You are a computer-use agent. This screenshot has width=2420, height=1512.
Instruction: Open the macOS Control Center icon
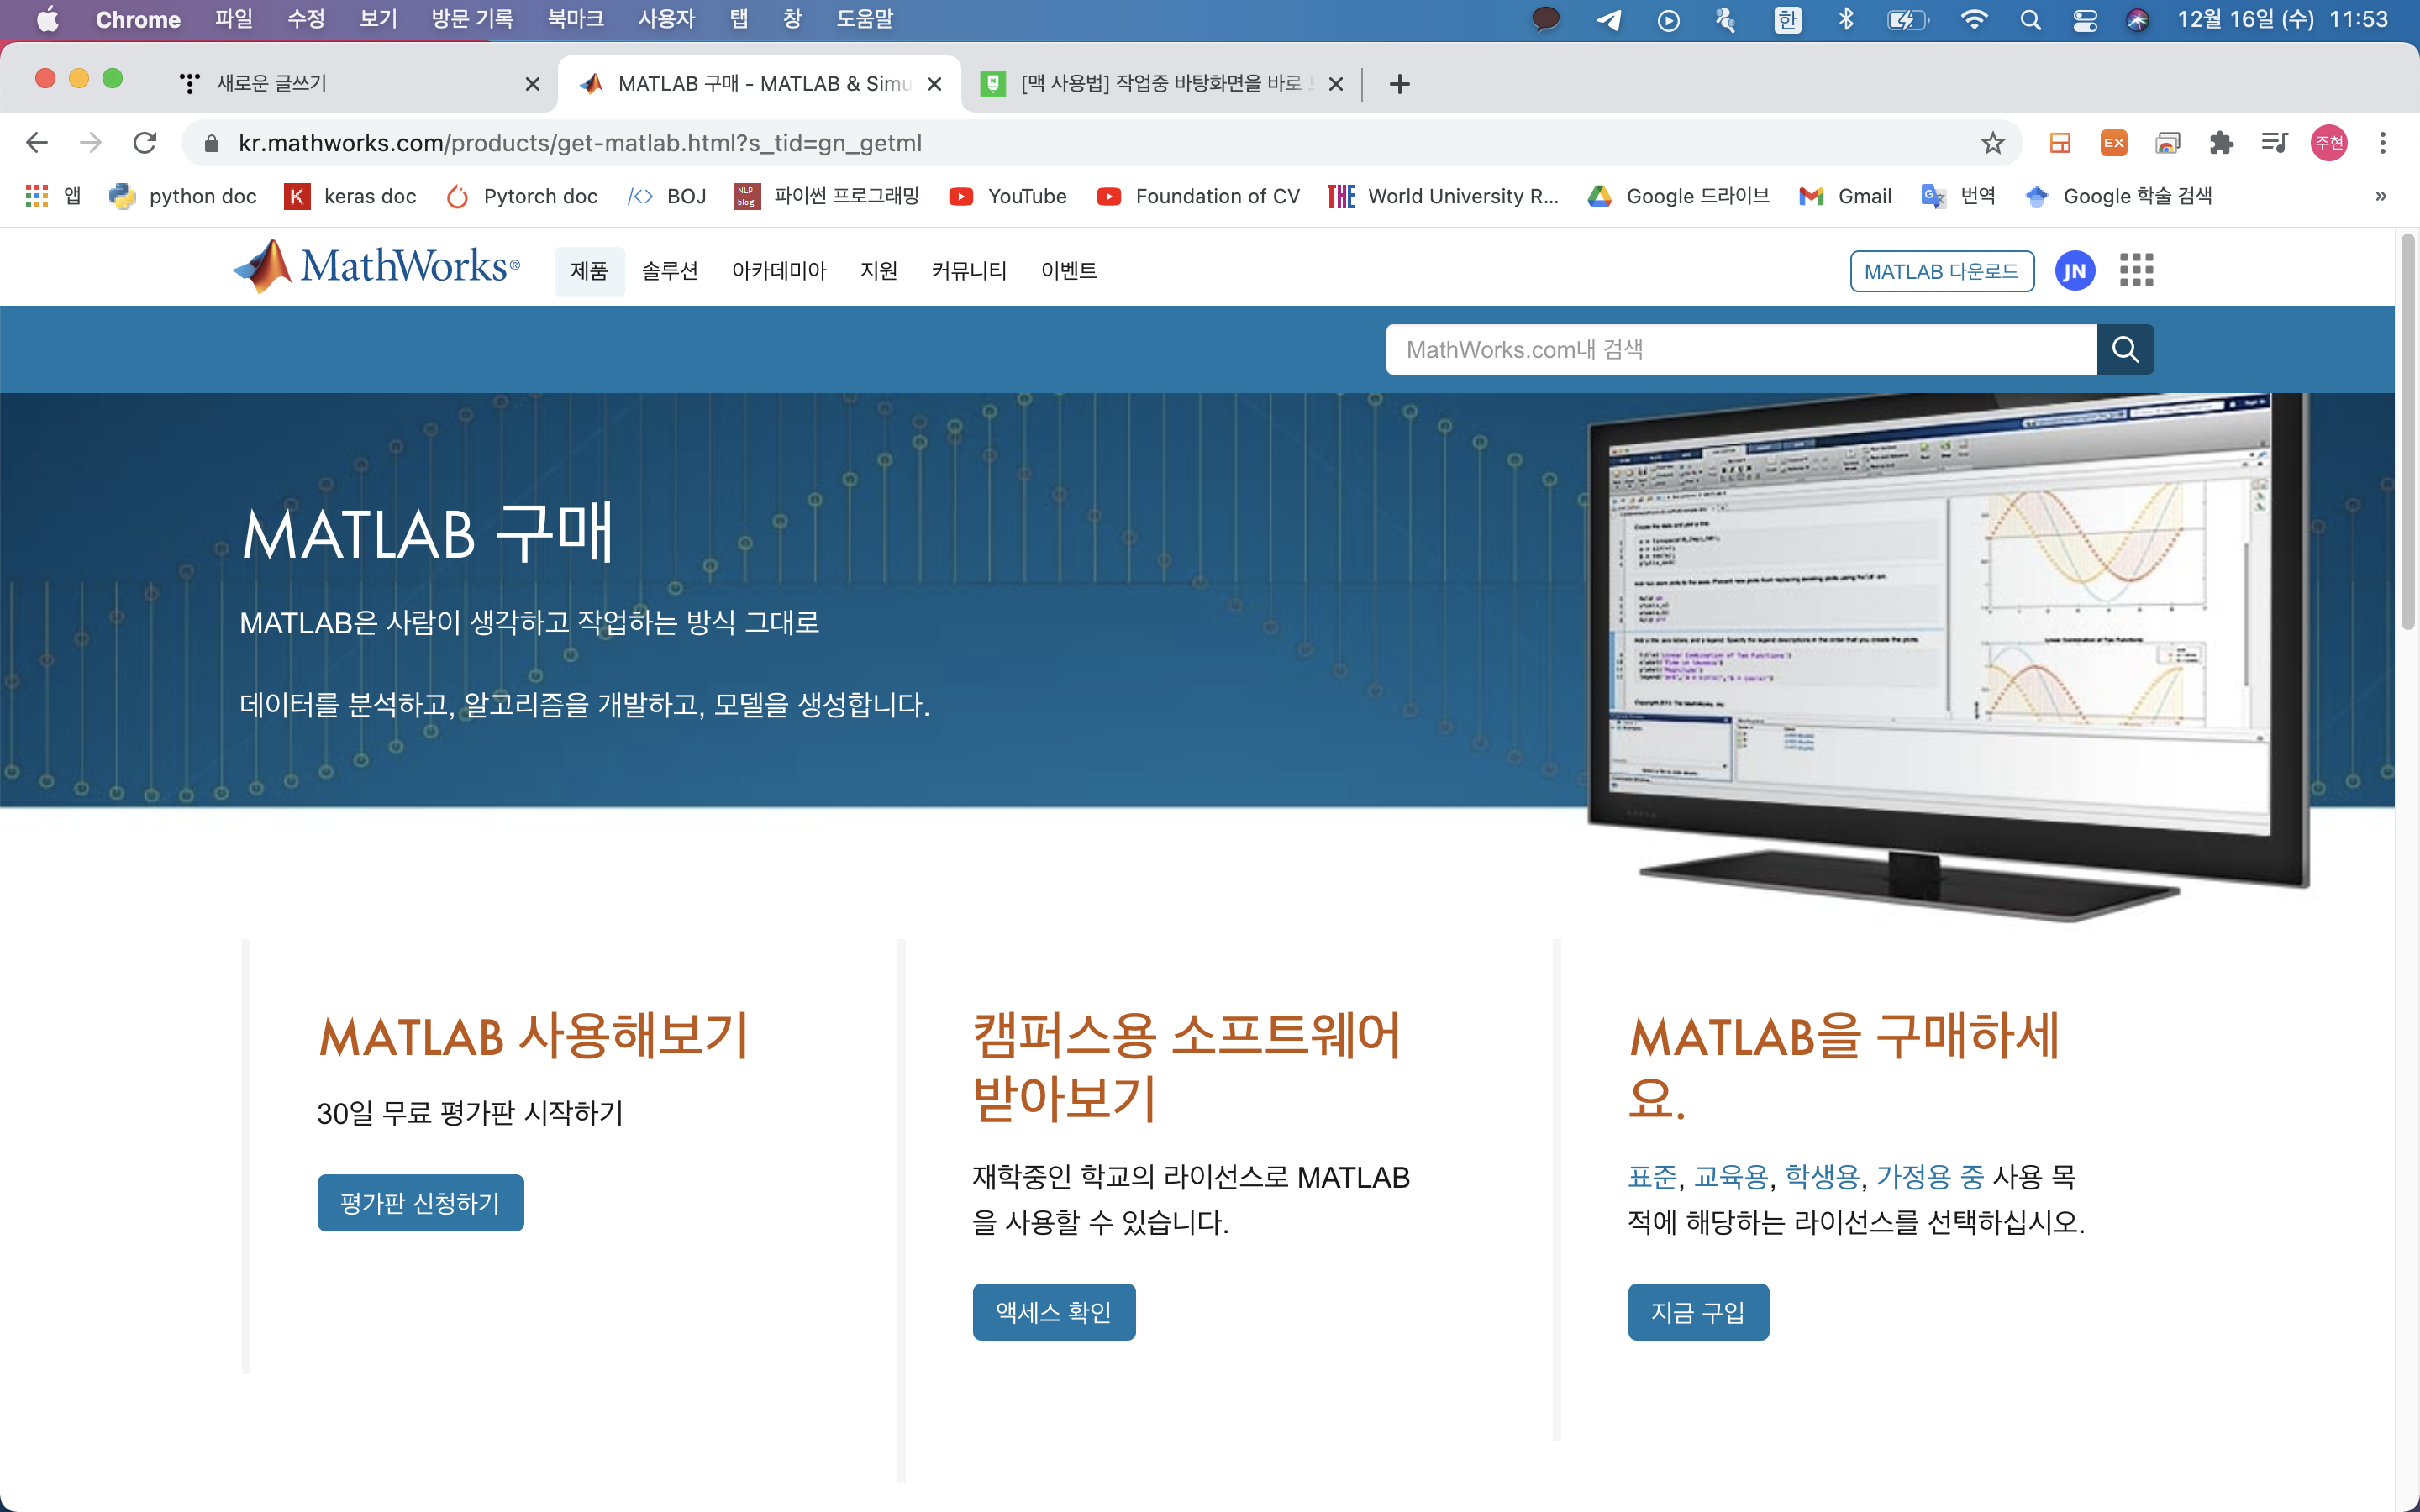pos(2085,20)
